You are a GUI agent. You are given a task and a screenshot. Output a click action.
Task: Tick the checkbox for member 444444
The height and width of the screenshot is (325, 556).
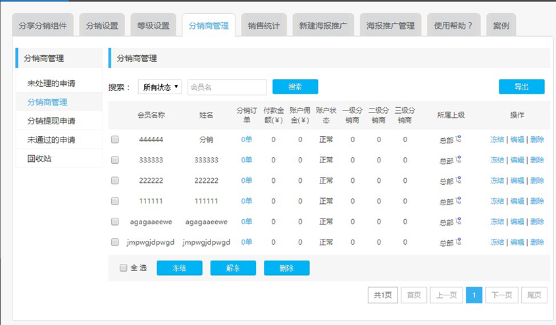(x=115, y=139)
